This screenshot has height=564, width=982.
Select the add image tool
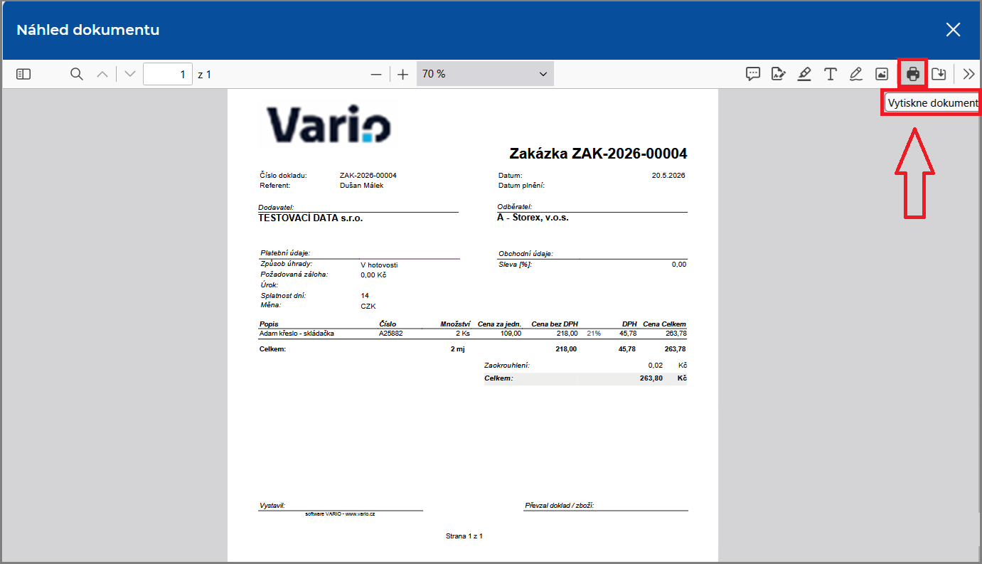882,74
